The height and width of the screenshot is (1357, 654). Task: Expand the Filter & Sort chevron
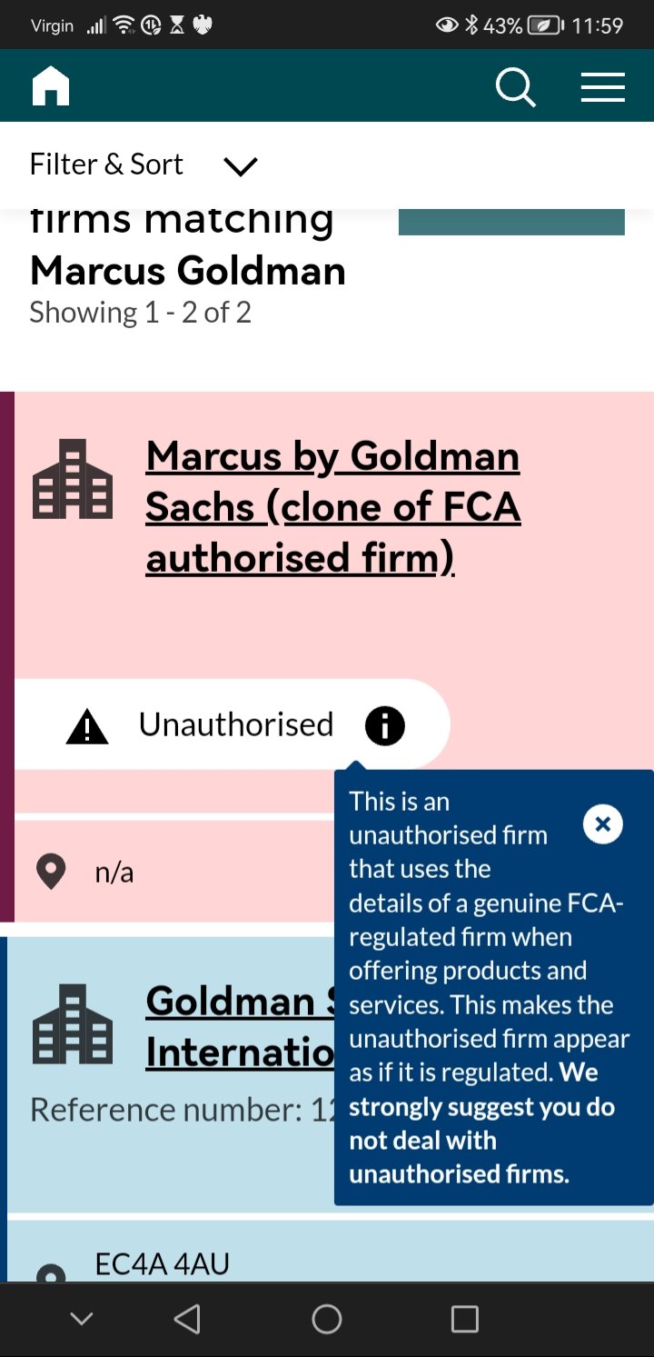click(241, 166)
